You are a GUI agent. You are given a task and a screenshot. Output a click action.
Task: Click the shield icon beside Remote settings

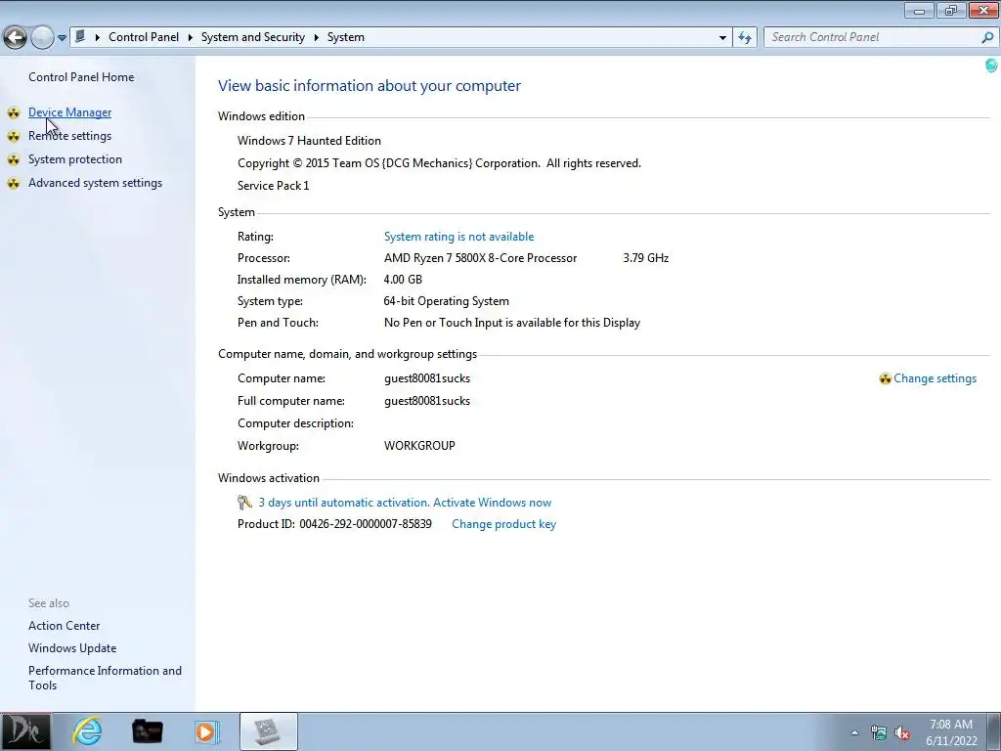point(14,137)
